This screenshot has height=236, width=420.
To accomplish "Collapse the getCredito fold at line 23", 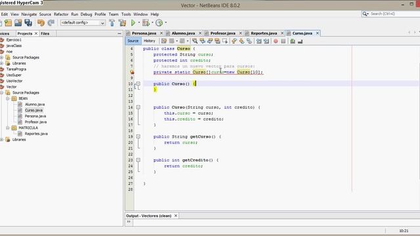I will (138, 160).
